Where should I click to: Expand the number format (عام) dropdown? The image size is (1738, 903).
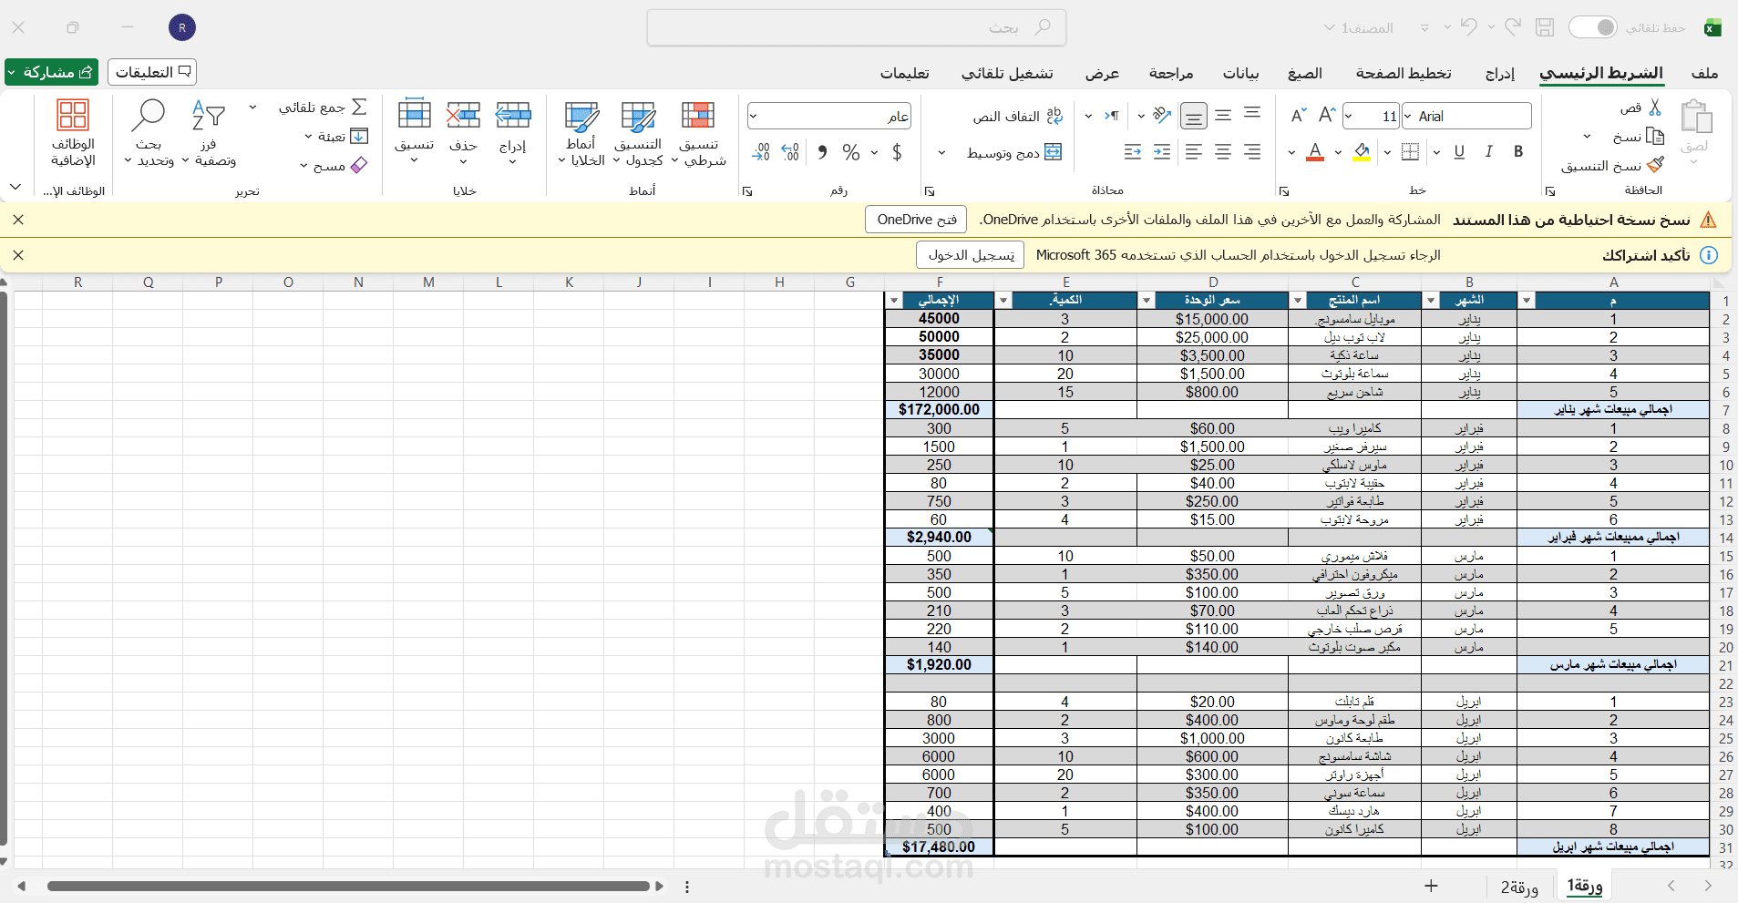[x=755, y=115]
